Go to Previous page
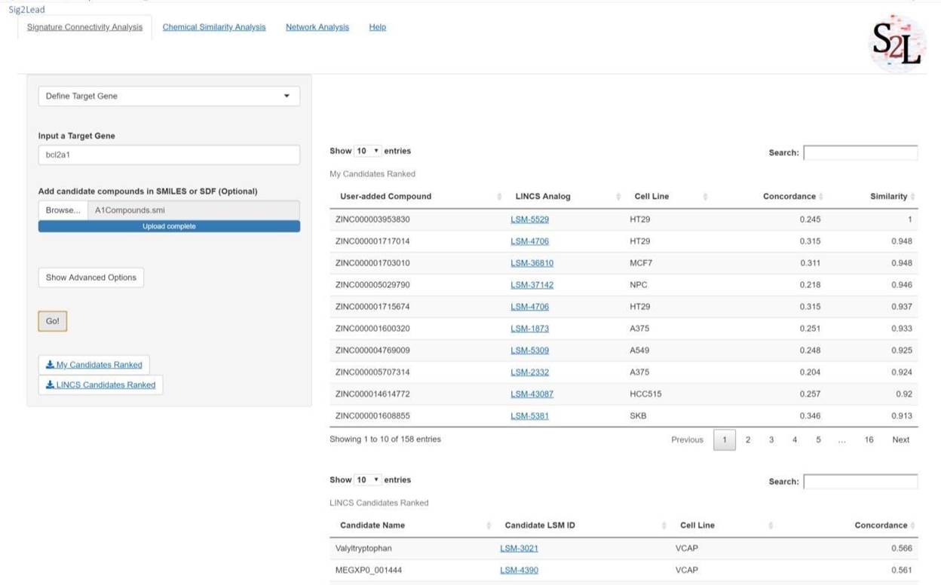The image size is (941, 585). 687,440
